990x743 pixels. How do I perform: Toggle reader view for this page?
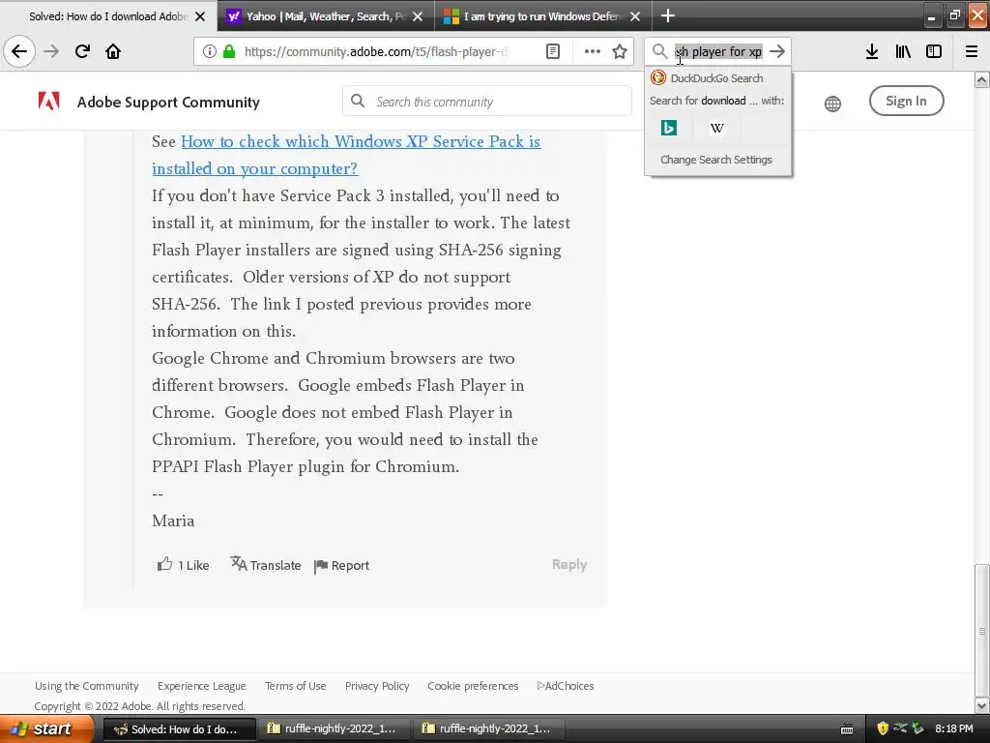552,51
